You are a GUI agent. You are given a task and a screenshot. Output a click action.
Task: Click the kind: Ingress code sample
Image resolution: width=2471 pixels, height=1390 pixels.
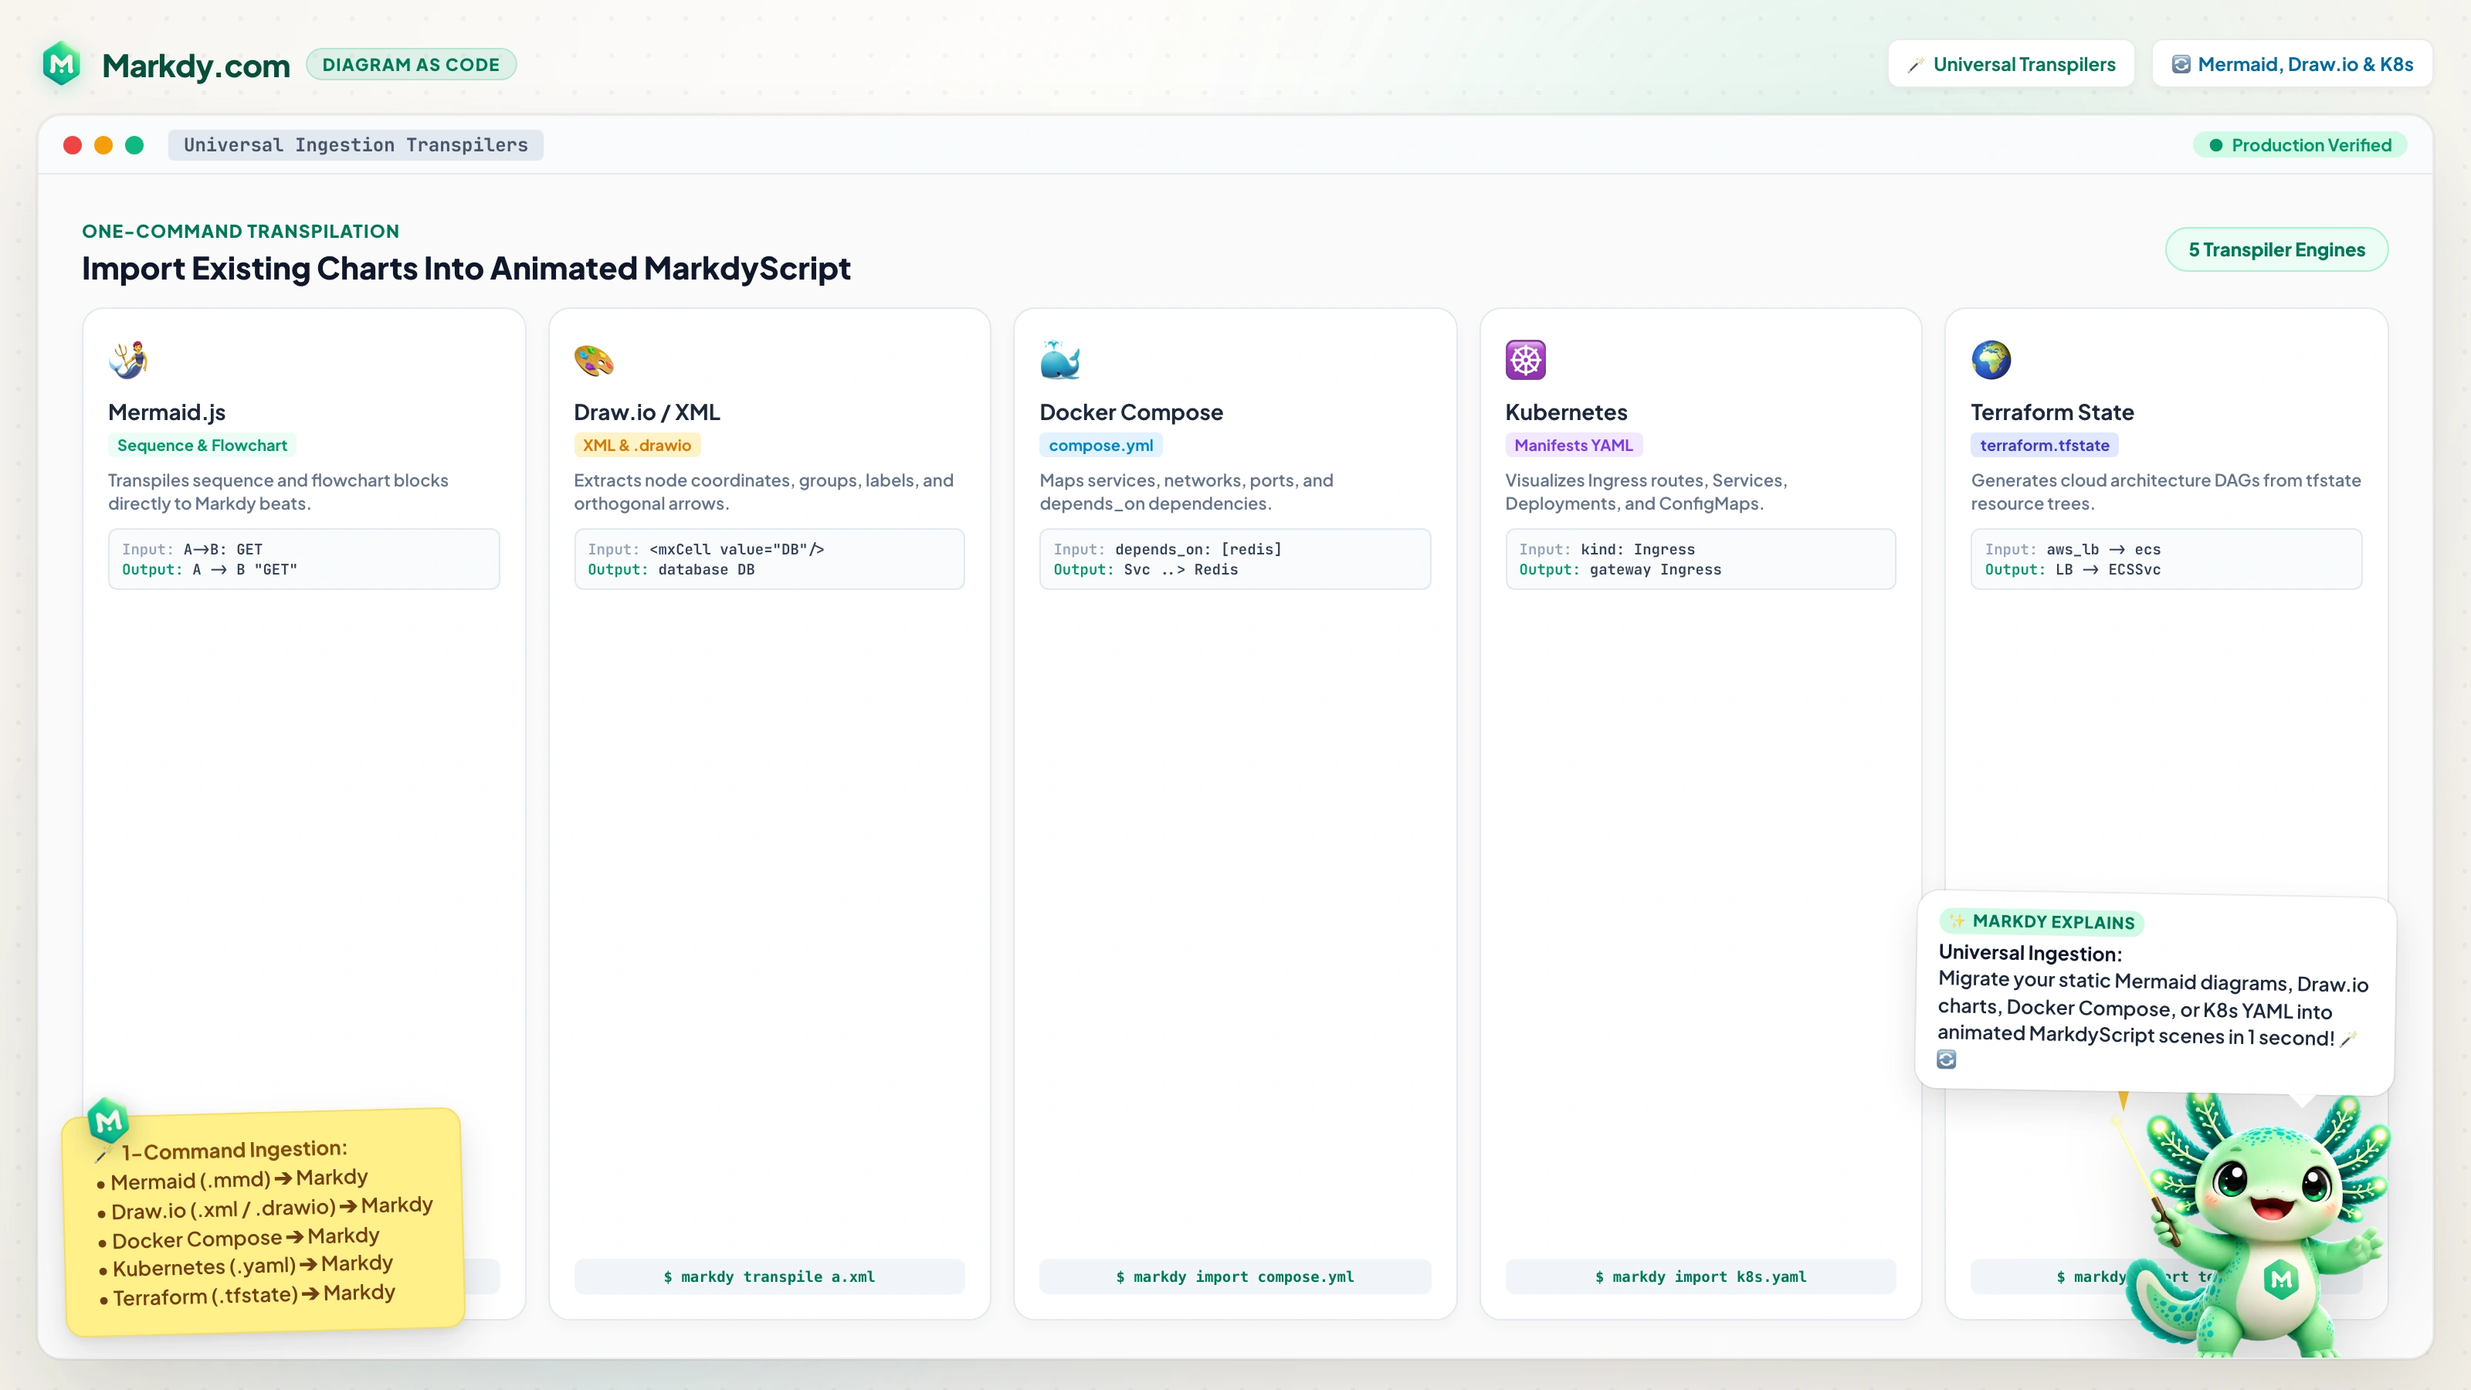tap(1700, 559)
